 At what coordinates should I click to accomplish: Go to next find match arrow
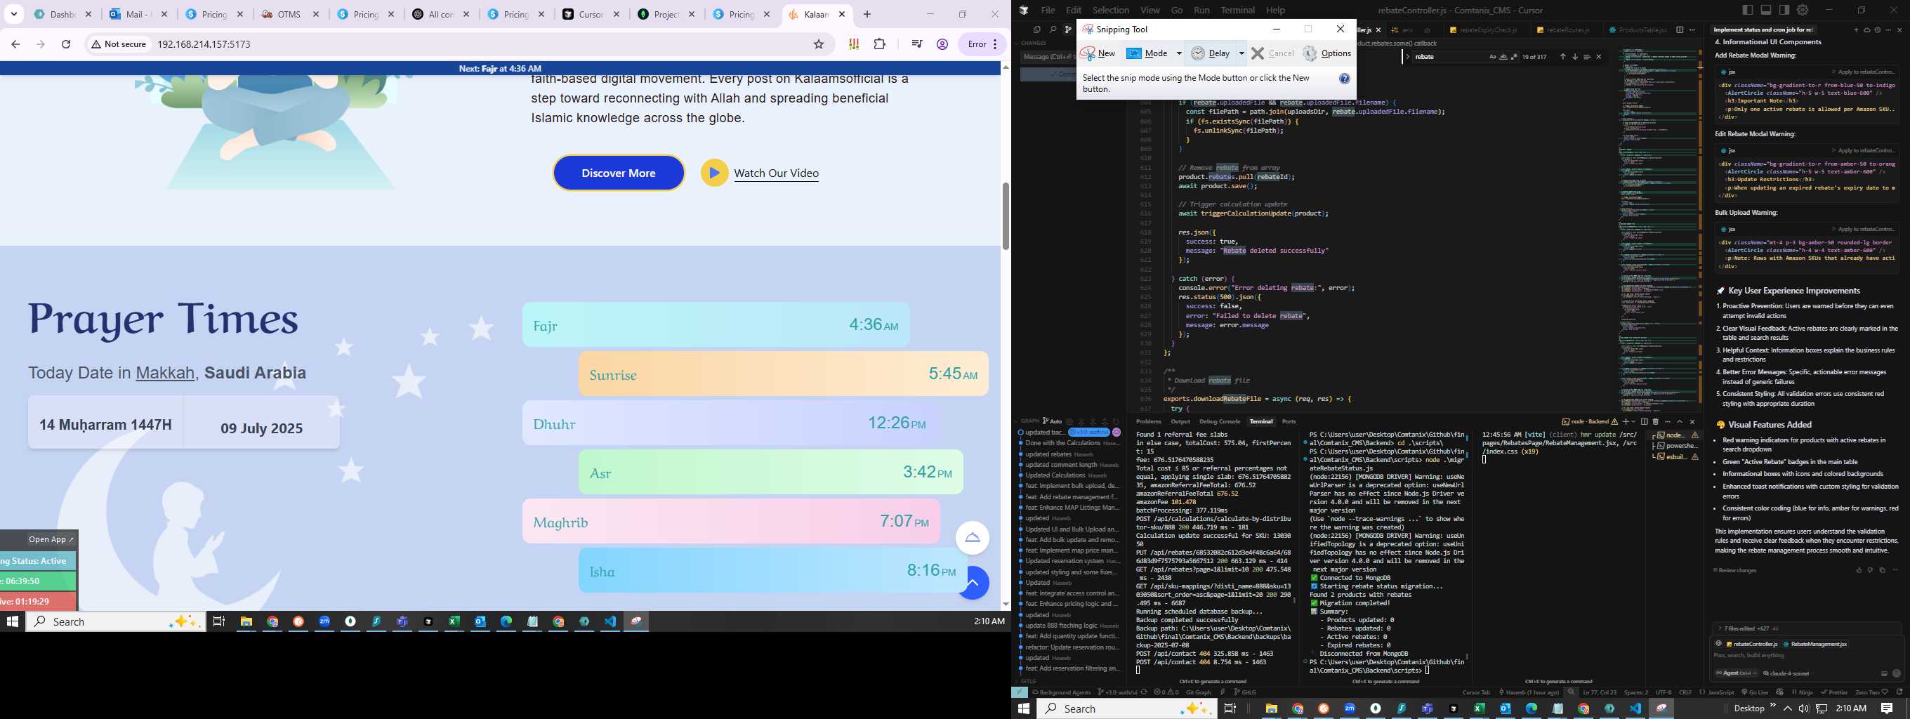pyautogui.click(x=1576, y=57)
